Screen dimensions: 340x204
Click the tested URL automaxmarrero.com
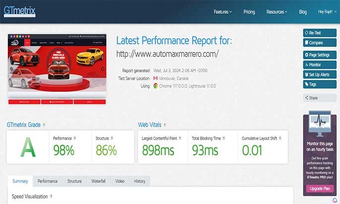(x=167, y=54)
